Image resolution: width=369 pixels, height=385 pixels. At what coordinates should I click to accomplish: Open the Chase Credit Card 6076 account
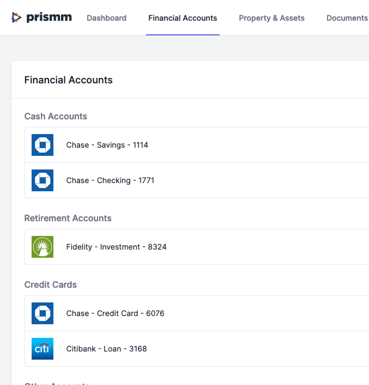coord(115,313)
